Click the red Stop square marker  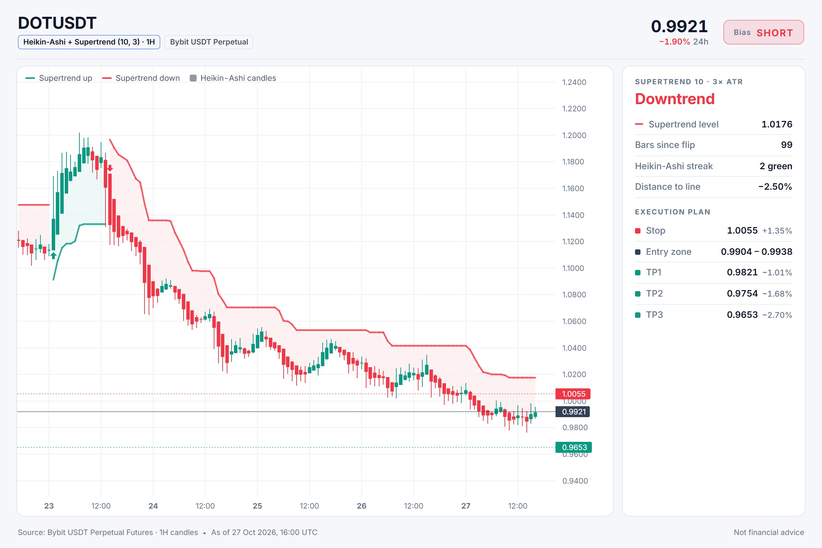(638, 231)
